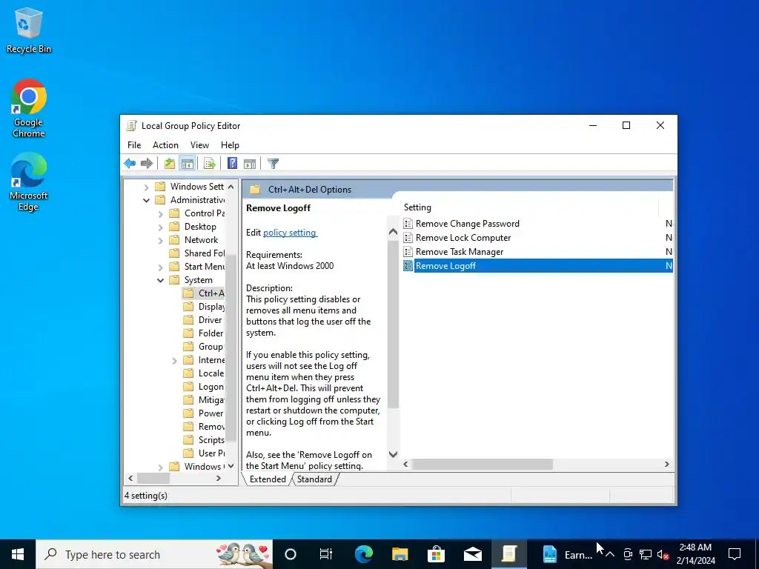Image resolution: width=759 pixels, height=569 pixels.
Task: Go back with the blue Back arrow
Action: [130, 164]
